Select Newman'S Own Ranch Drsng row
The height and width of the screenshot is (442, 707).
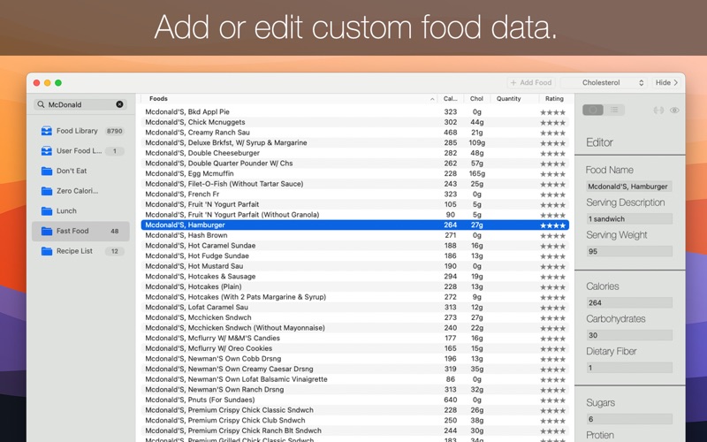click(x=355, y=390)
